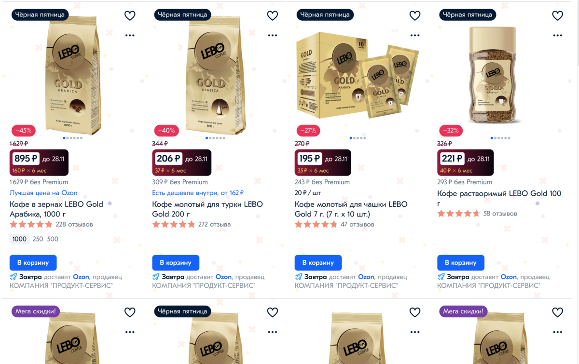Image resolution: width=579 pixels, height=364 pixels.
Task: Add LEBO Gold beans 1000 г to cart
Action: 33,263
